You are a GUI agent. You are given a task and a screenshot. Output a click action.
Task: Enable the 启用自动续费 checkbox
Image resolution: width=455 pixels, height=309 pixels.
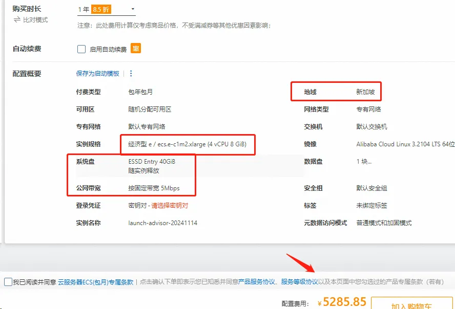(81, 49)
